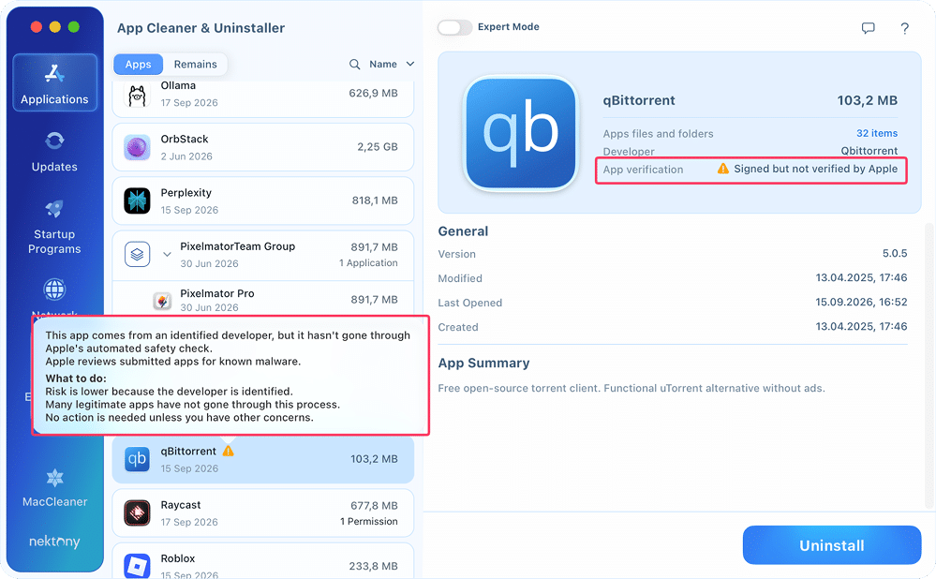Open the Applications sidebar section
Image resolution: width=936 pixels, height=579 pixels.
pos(54,83)
